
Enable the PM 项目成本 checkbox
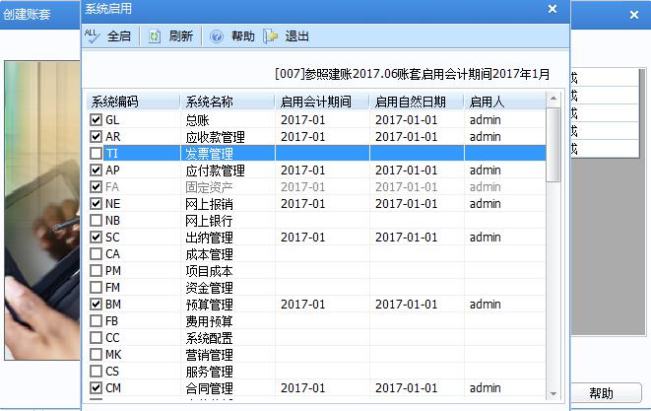tap(96, 270)
